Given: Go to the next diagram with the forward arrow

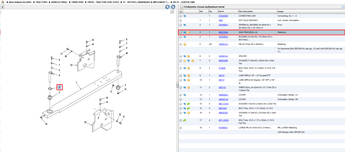Looking at the screenshot, I should click(173, 7).
